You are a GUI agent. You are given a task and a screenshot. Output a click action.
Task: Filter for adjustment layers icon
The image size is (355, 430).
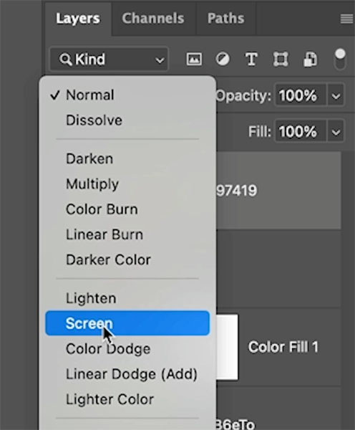point(223,59)
